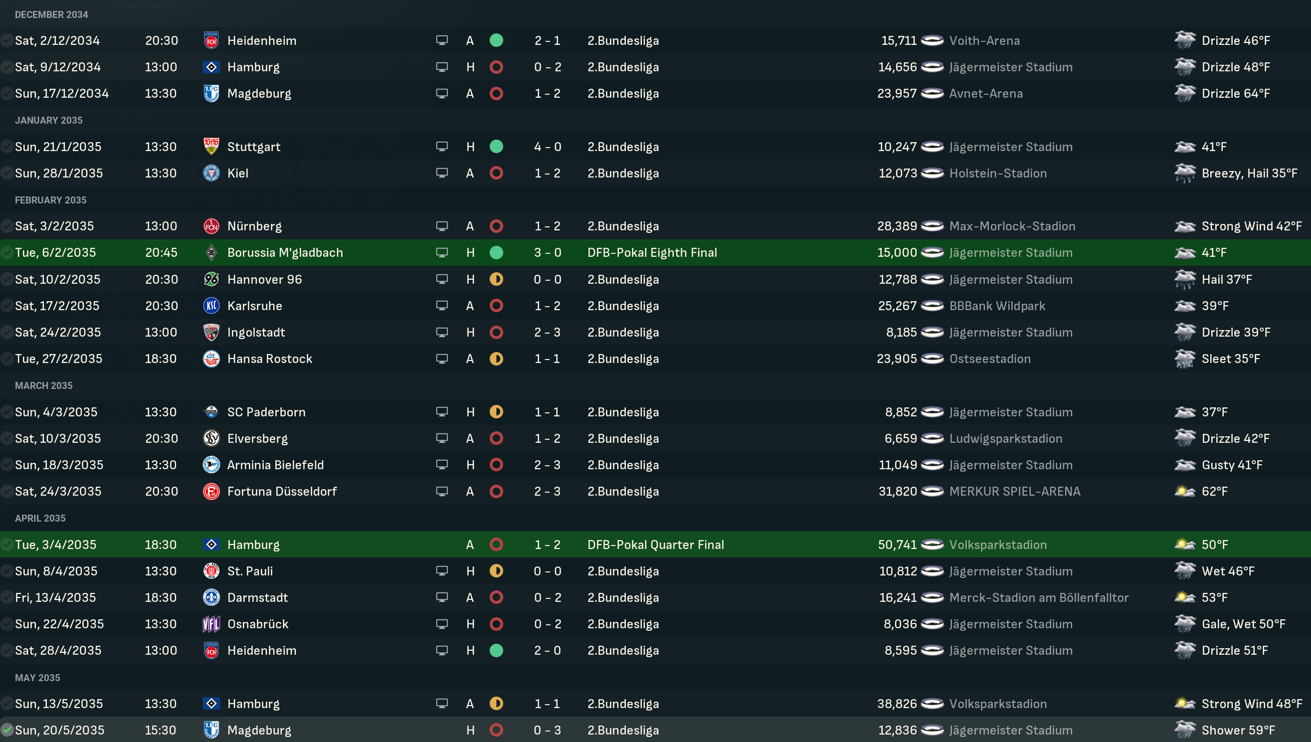
Task: Click the TV monitor icon on Nürnberg row
Action: pos(442,226)
